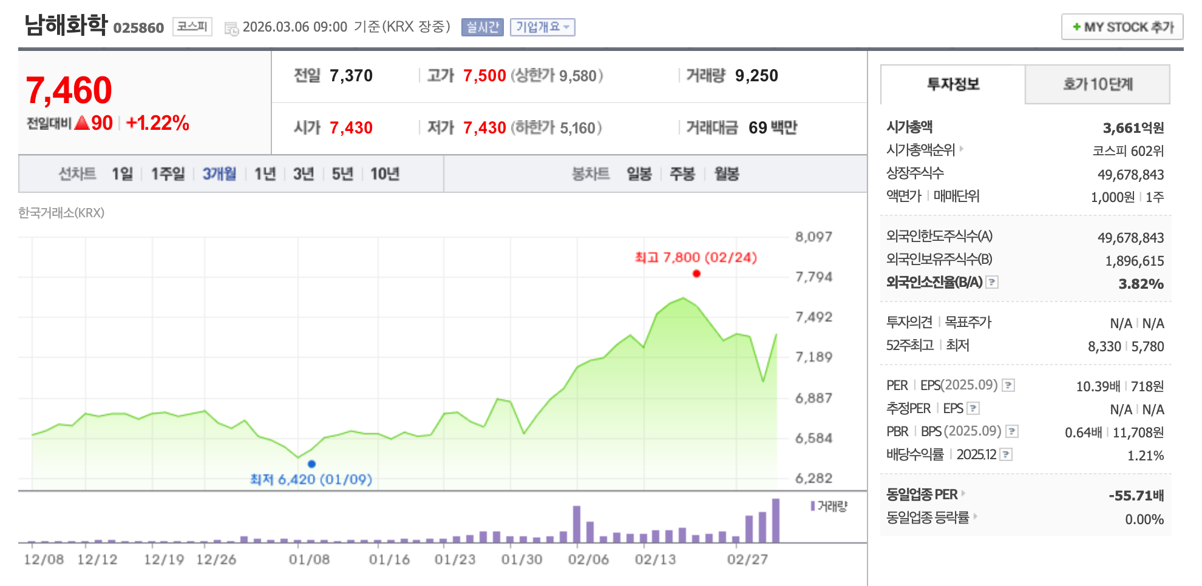The image size is (1202, 586).
Task: Show the 주봉 candlestick chart
Action: pyautogui.click(x=682, y=174)
